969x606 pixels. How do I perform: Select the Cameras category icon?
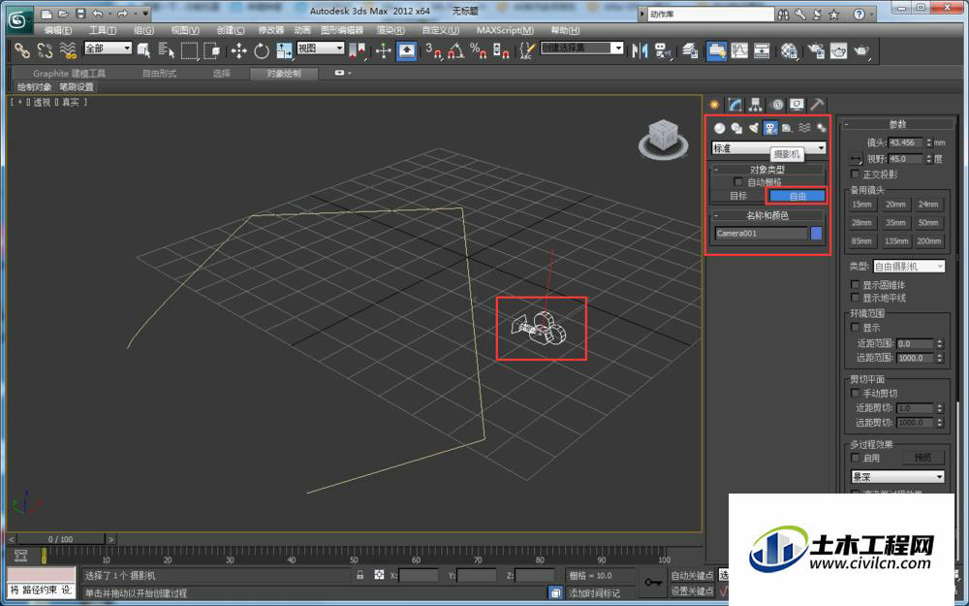(770, 128)
